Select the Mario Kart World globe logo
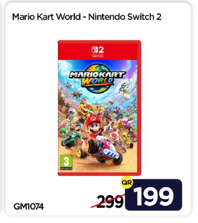 (x=97, y=78)
